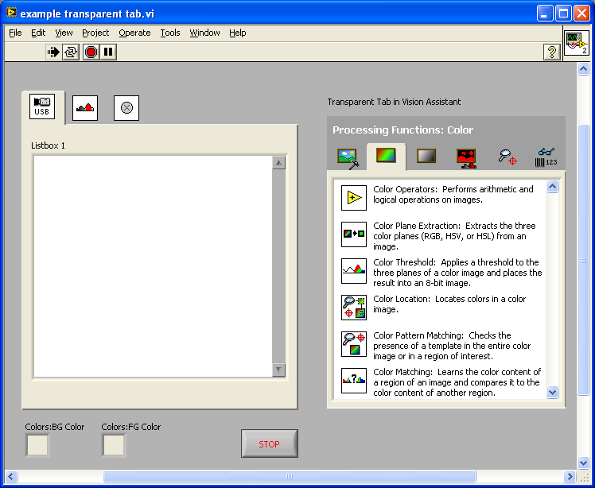Image resolution: width=595 pixels, height=488 pixels.
Task: Click the Colors:FG Color swatch
Action: coord(114,445)
